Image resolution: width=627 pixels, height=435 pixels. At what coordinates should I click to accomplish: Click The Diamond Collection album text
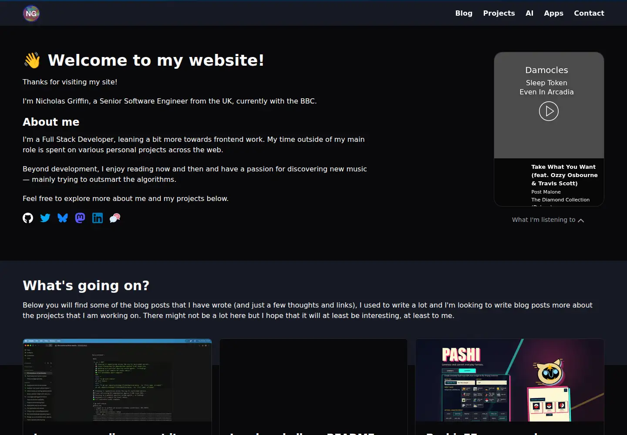(x=560, y=200)
